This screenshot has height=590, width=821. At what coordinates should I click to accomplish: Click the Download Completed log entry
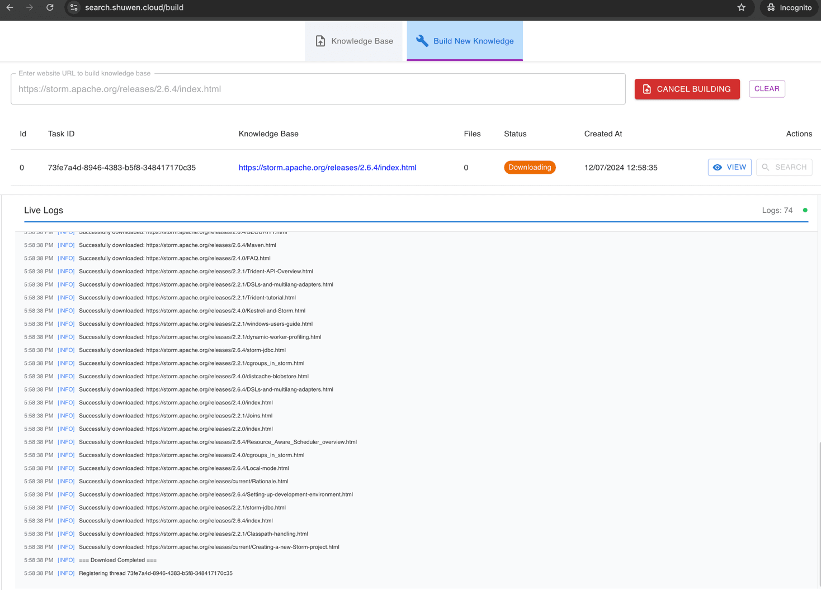(x=117, y=560)
